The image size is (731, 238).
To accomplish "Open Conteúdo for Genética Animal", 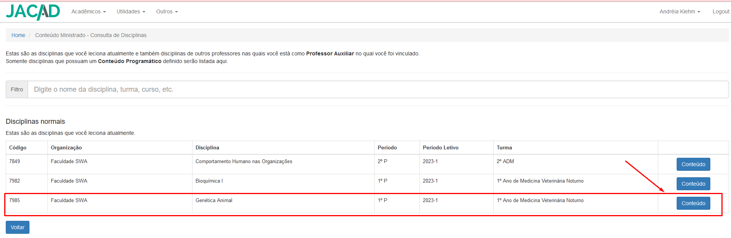I will 693,203.
